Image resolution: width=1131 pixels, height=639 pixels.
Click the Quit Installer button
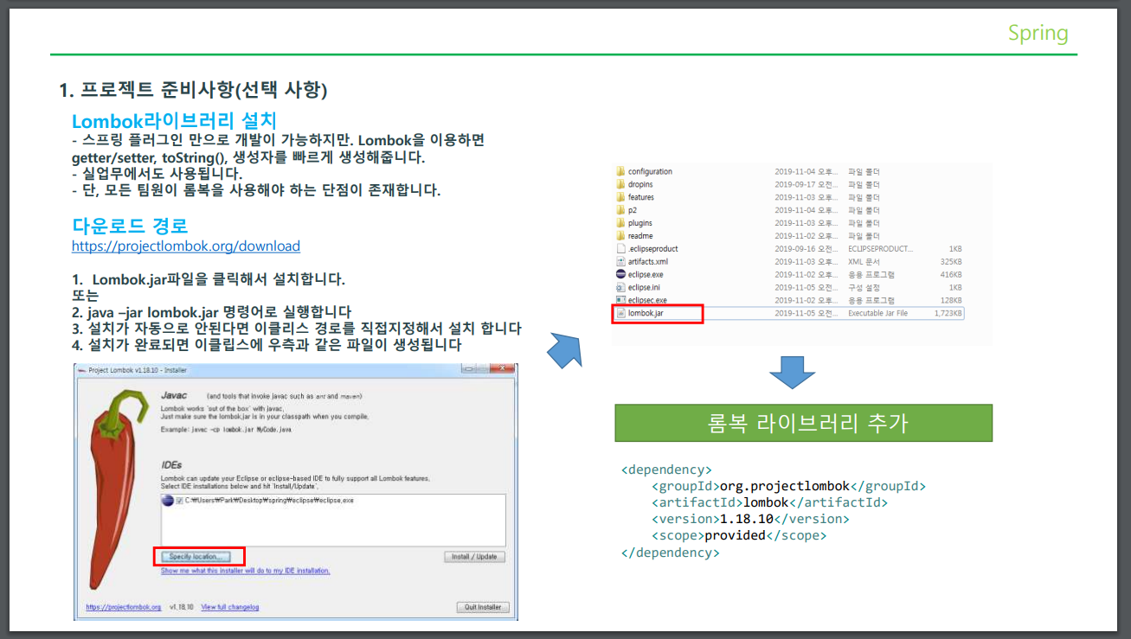483,607
